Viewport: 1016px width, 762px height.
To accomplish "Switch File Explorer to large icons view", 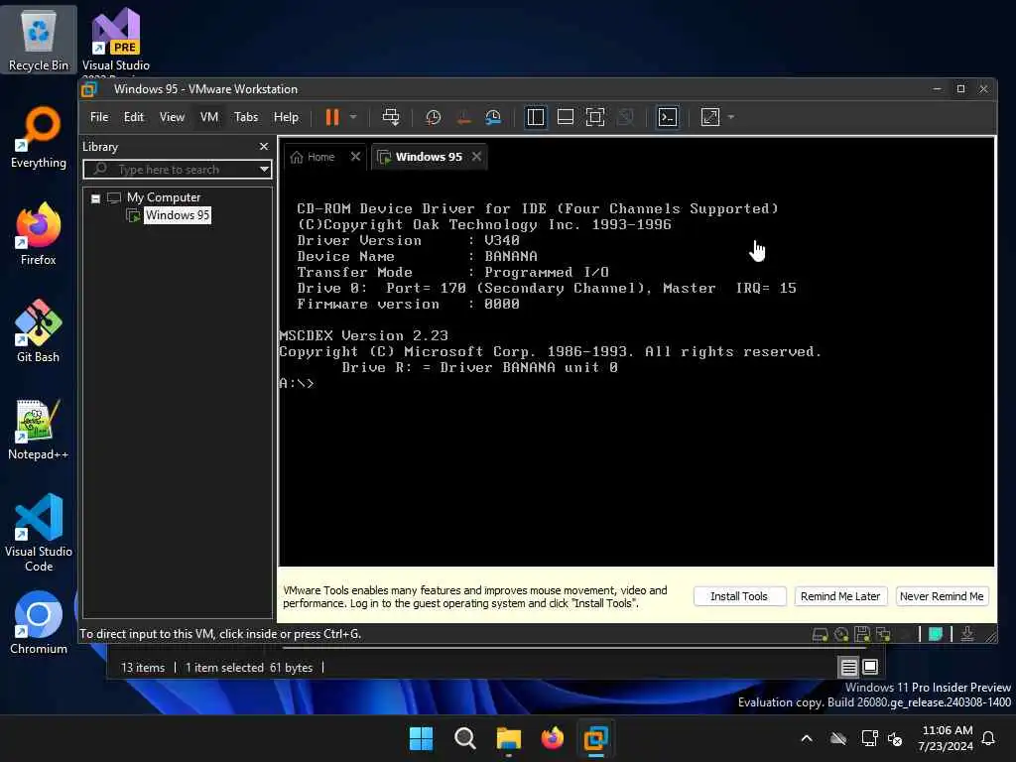I will coord(870,667).
